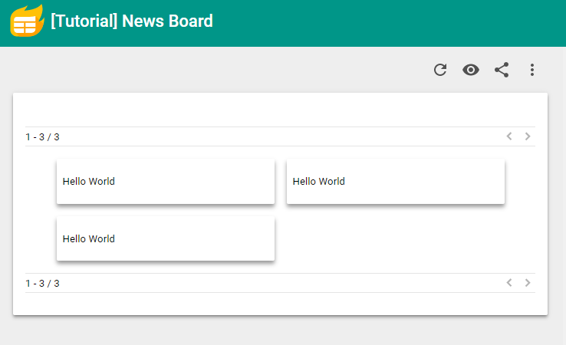Screen dimensions: 566x345
Task: Go to next page in top pager
Action: [x=528, y=136]
